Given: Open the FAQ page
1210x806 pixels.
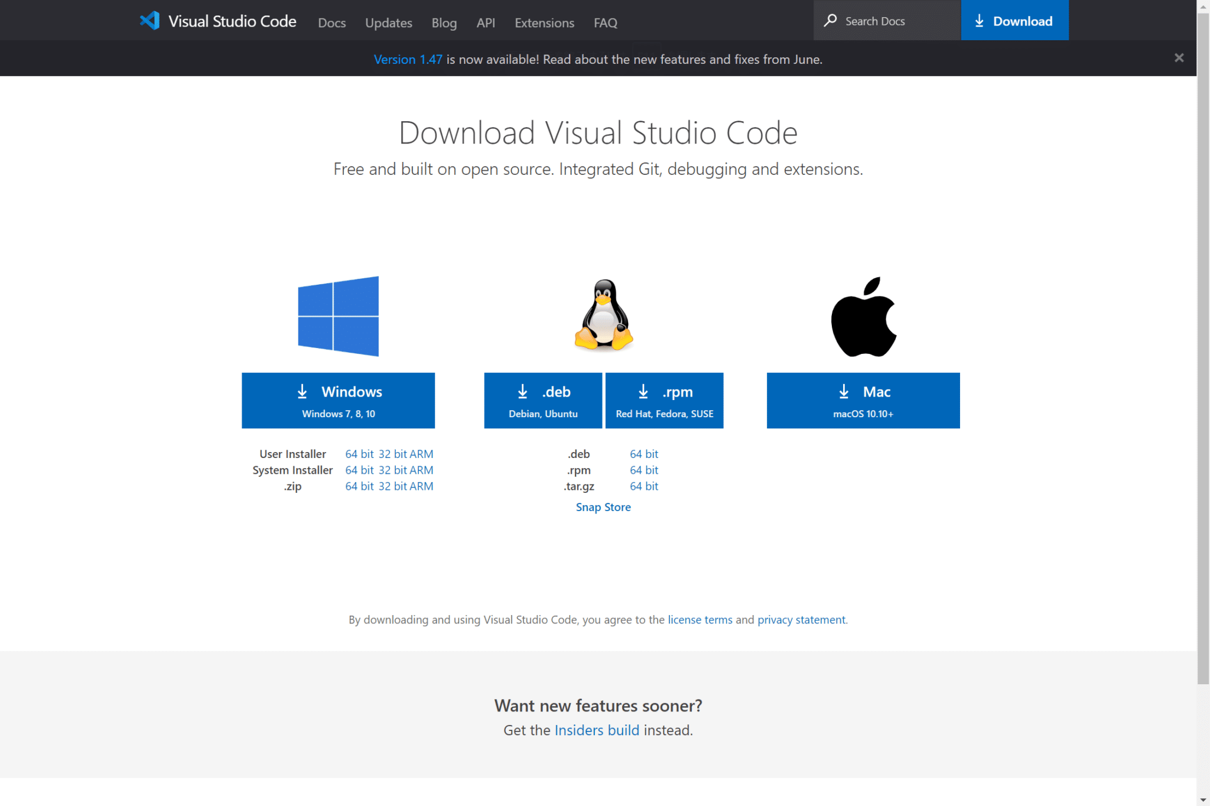Looking at the screenshot, I should [x=605, y=22].
